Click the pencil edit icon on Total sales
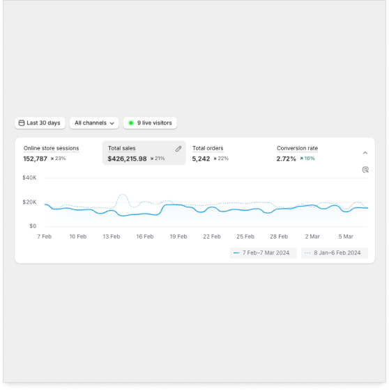The image size is (389, 391). (178, 149)
